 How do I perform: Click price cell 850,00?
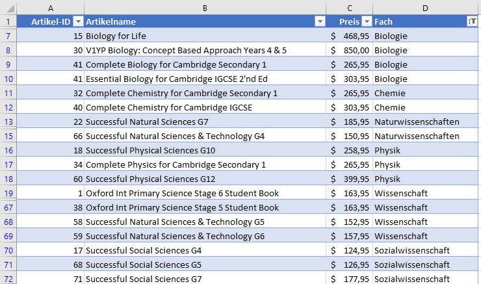point(350,50)
